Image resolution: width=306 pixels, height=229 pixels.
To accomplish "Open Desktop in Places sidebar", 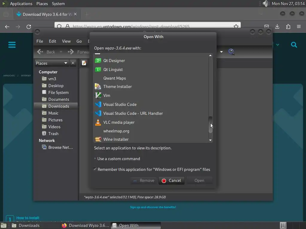I will pyautogui.click(x=56, y=86).
